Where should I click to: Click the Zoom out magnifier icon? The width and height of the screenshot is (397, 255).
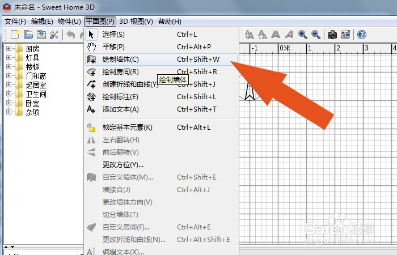click(316, 35)
